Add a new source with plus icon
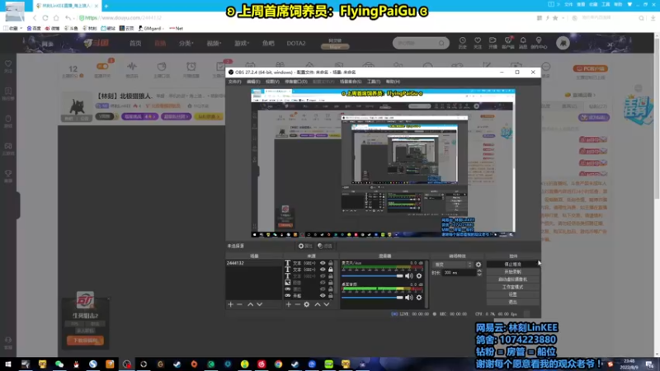Viewport: 660px width, 371px height. (x=288, y=304)
